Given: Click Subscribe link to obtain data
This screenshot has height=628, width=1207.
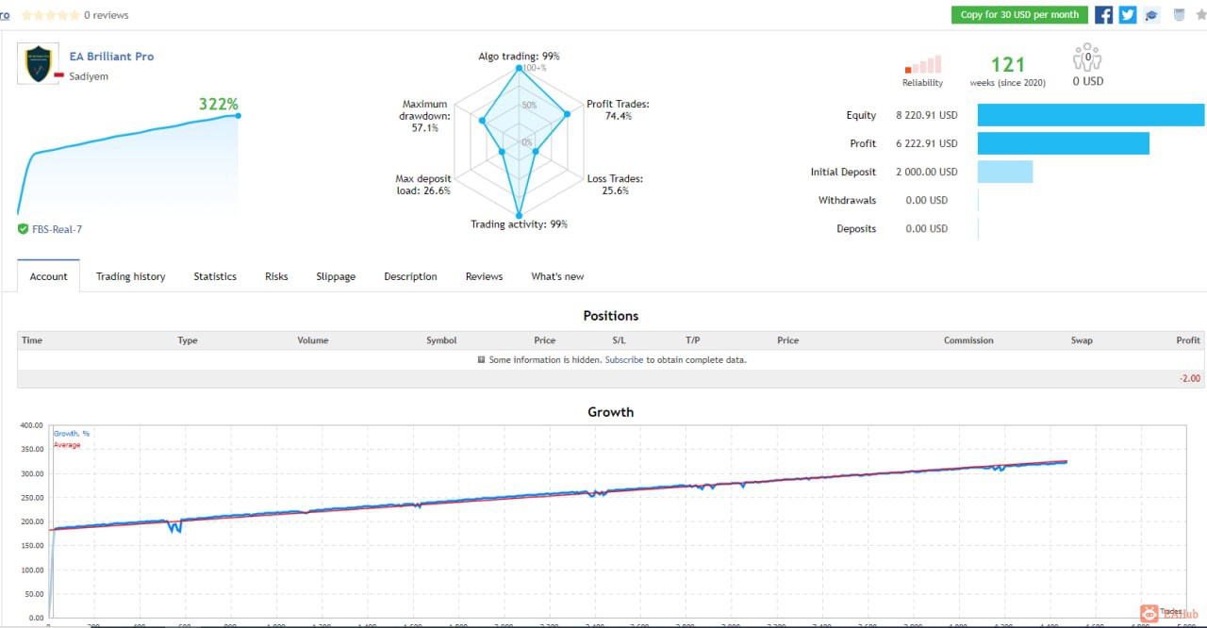Looking at the screenshot, I should (624, 360).
